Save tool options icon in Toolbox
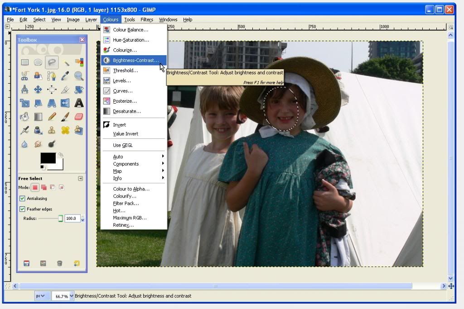This screenshot has height=309, width=464. [27, 263]
